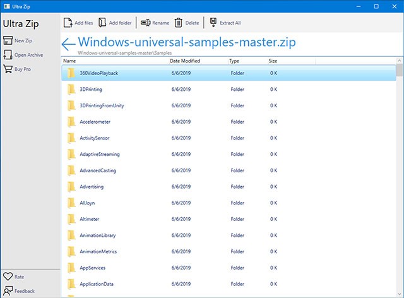Click the vertical scrollbar down arrow
This screenshot has width=404, height=298.
click(x=399, y=292)
